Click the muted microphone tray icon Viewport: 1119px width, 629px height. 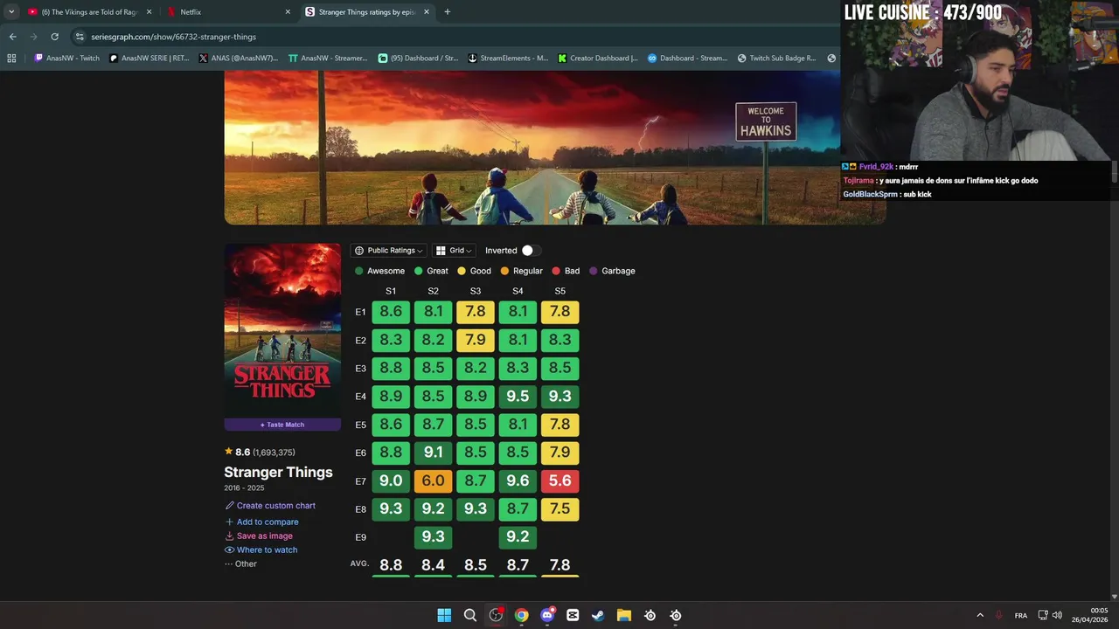tap(998, 615)
